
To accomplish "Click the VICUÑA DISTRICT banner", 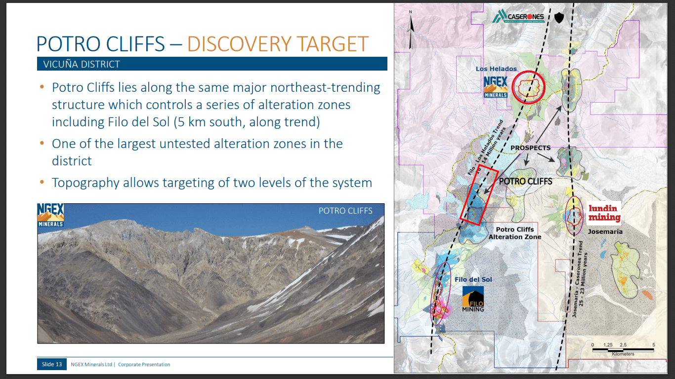I will [212, 64].
